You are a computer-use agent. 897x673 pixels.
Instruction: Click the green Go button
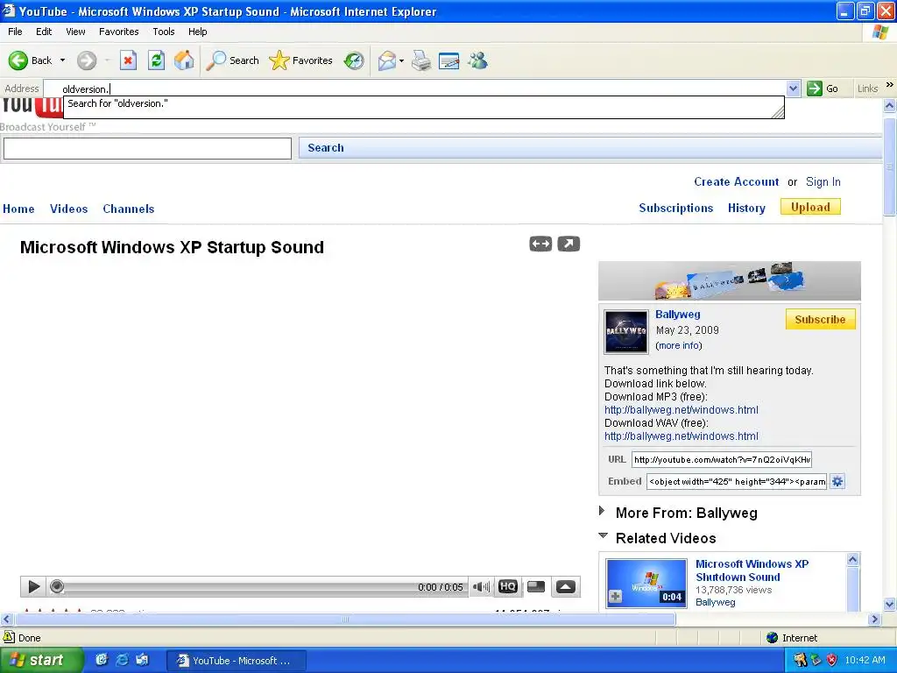click(x=822, y=89)
